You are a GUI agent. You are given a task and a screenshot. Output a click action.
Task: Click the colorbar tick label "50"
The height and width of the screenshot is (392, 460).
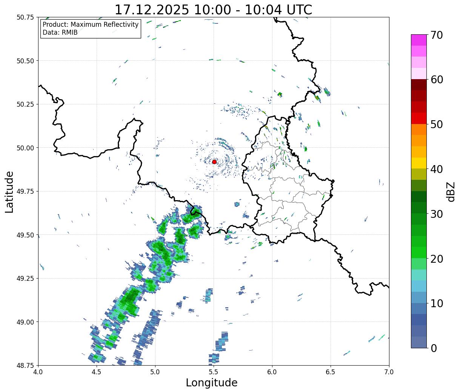tap(437, 124)
